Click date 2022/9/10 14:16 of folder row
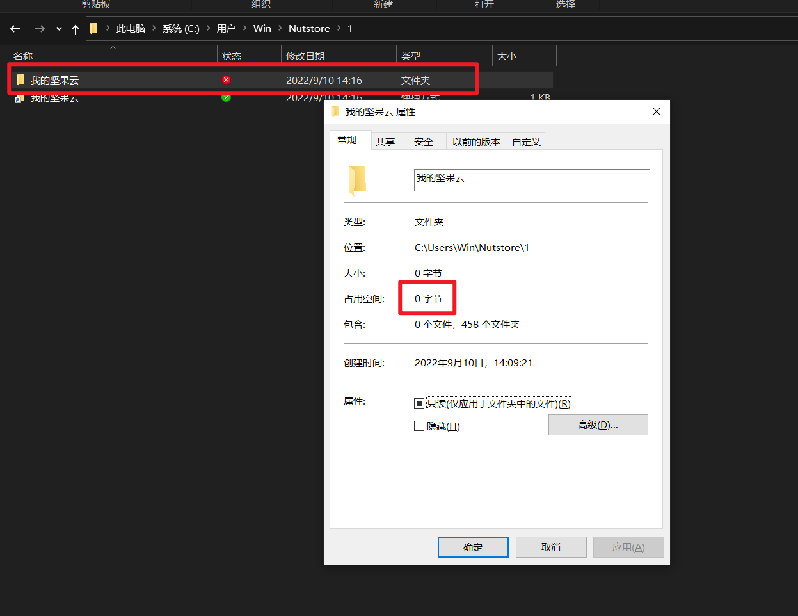This screenshot has width=798, height=616. point(324,80)
